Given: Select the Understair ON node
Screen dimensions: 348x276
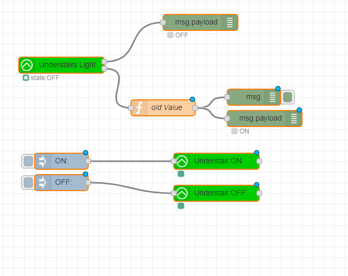Looking at the screenshot, I should pos(216,161).
